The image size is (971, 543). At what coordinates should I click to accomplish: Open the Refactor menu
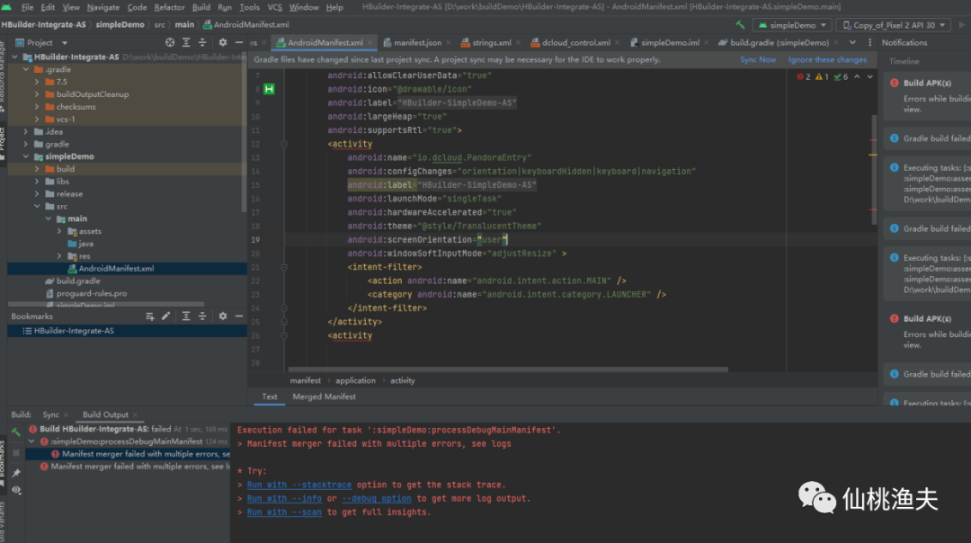pyautogui.click(x=169, y=7)
